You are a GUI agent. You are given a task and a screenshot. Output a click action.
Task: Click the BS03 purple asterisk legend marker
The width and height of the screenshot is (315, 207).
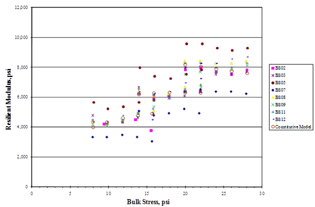[273, 75]
